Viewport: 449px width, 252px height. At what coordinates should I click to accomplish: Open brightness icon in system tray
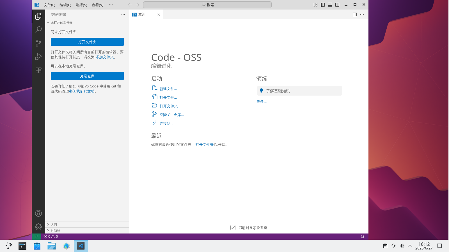(394, 246)
